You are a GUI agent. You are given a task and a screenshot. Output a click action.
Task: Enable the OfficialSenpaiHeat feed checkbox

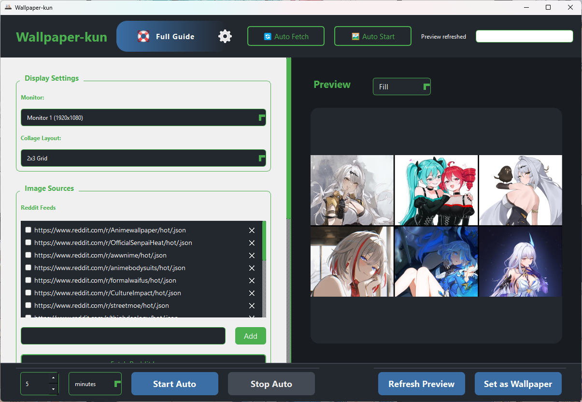28,243
